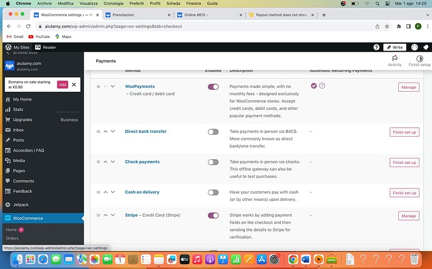
Task: Share page via the address bar share icon
Action: tap(378, 26)
